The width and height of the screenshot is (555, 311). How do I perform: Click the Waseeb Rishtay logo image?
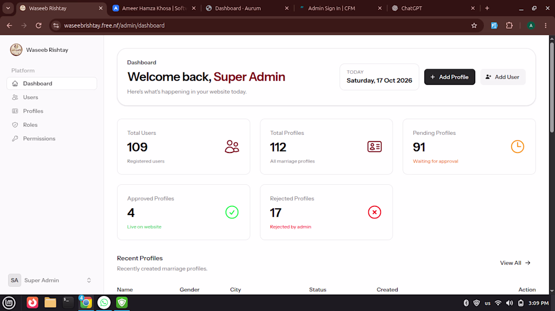(x=16, y=50)
